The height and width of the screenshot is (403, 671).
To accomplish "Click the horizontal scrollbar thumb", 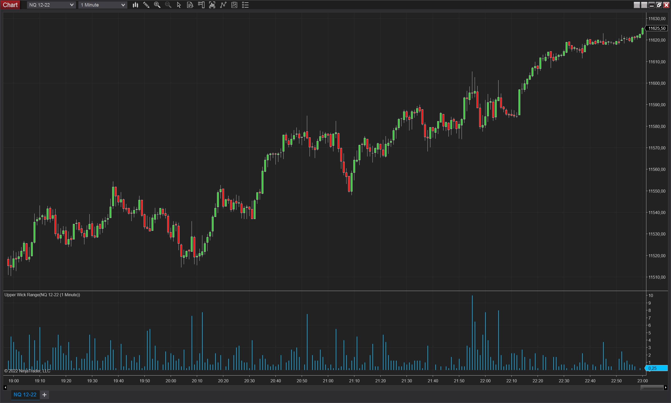I will (652, 388).
